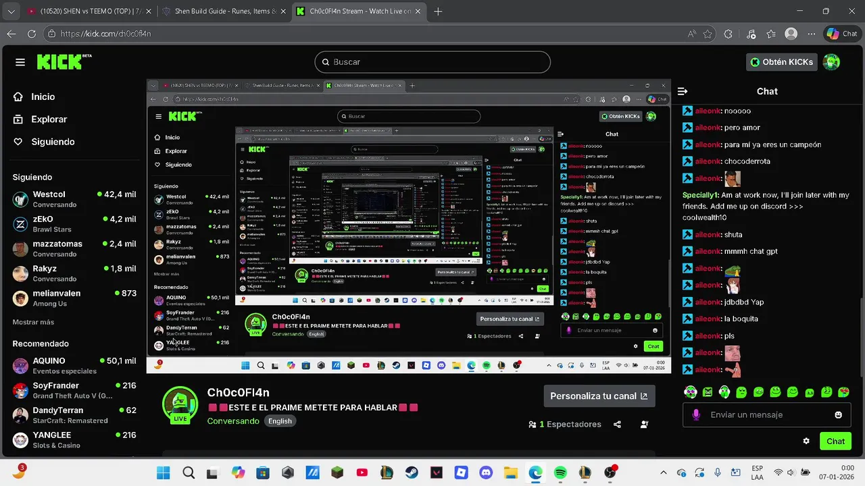Open browser profile icon
The width and height of the screenshot is (865, 486).
tap(791, 34)
